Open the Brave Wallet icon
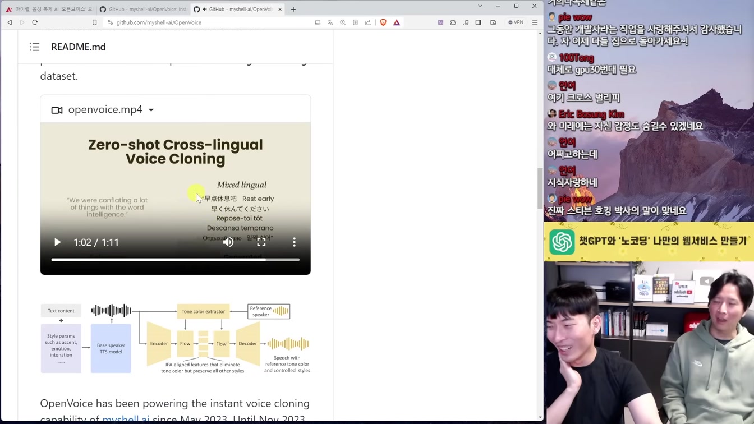Screen dimensions: 754x424 click(x=493, y=22)
